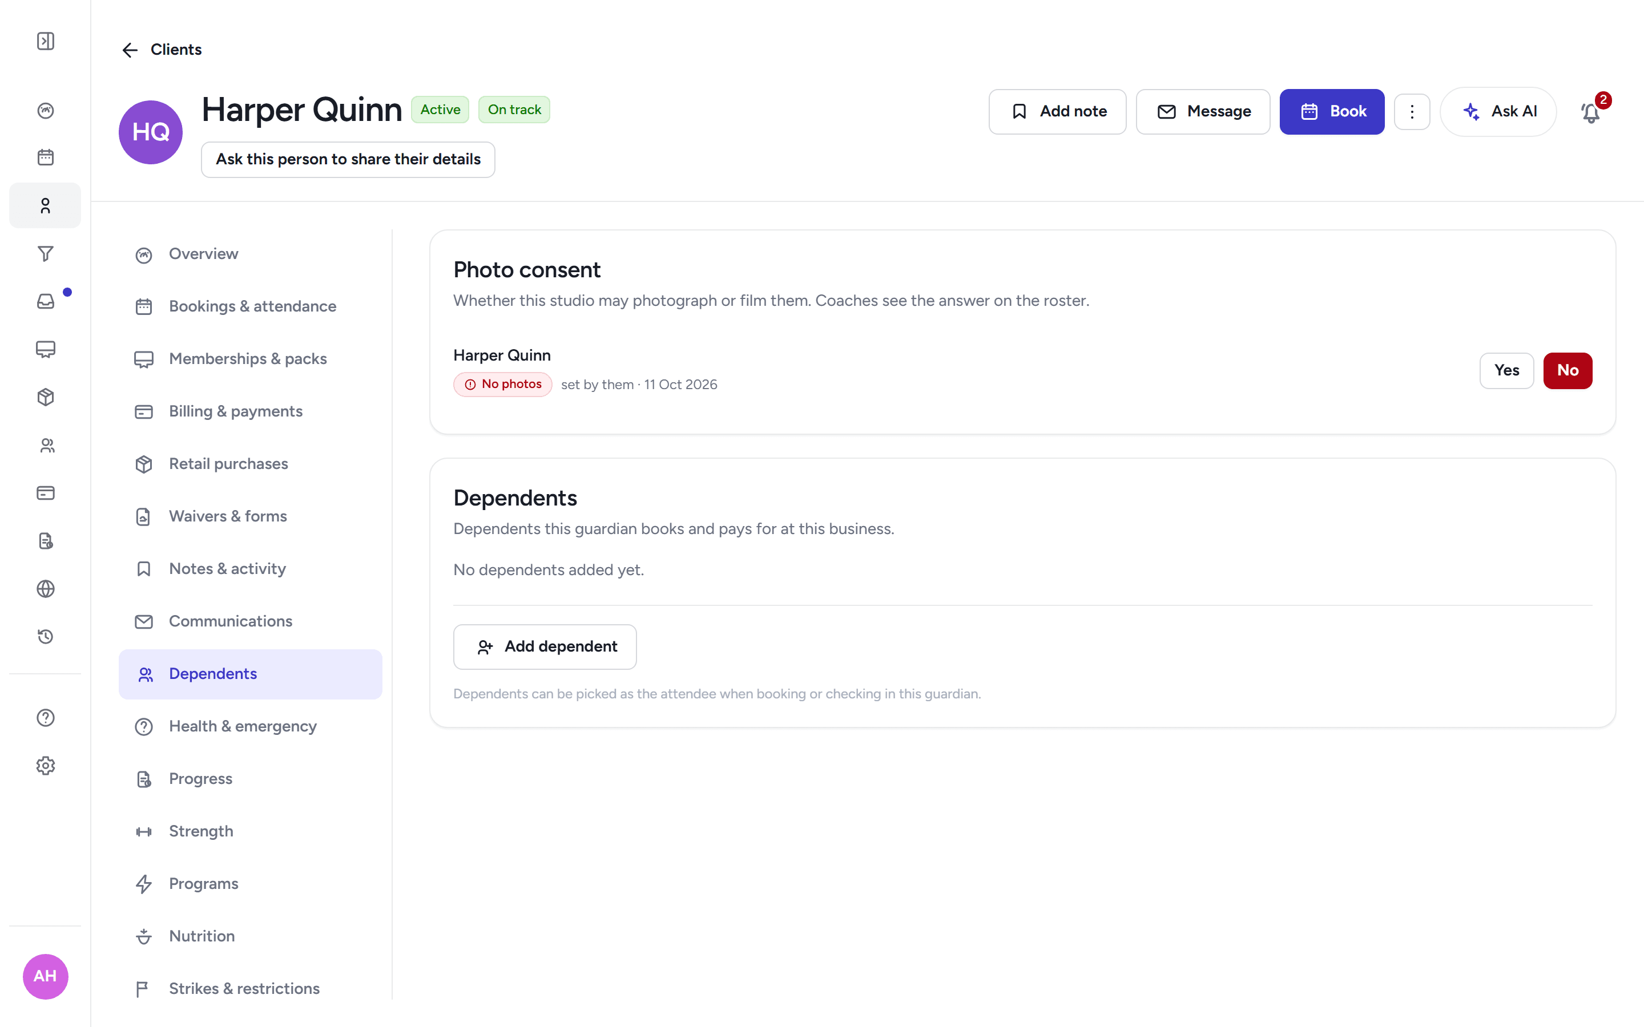Open Retail purchases section
Screen dimensions: 1644x1027
pyautogui.click(x=250, y=464)
